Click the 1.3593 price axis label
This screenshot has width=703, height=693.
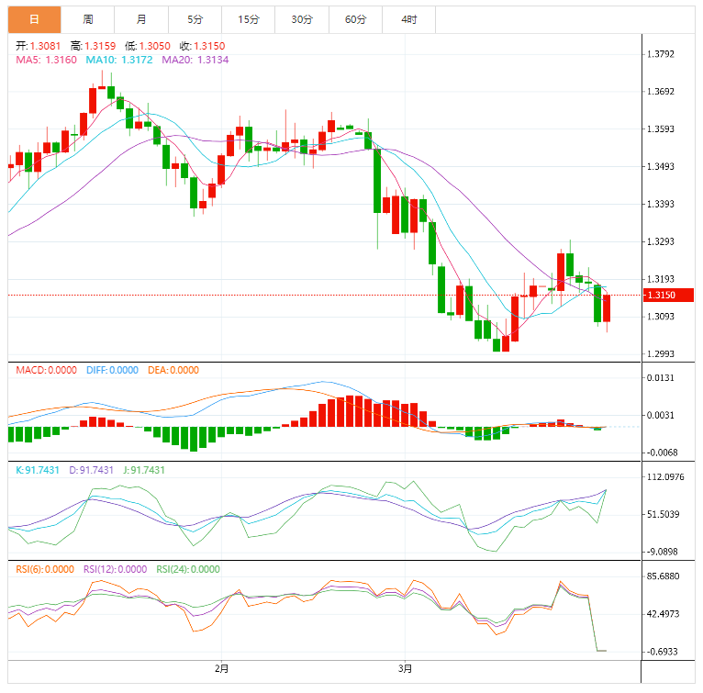coord(661,129)
